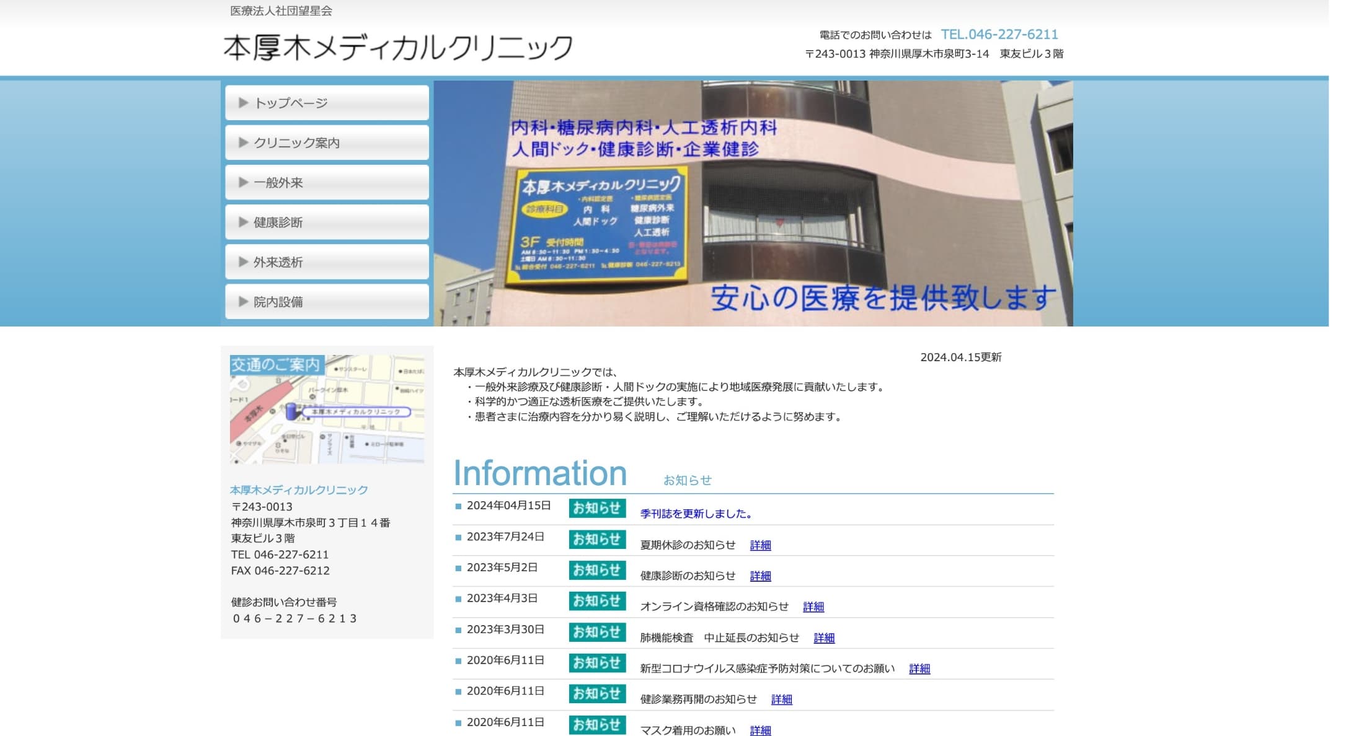Open the 季刊誌を更新しました link
Screen dimensions: 1364x736
click(x=696, y=514)
